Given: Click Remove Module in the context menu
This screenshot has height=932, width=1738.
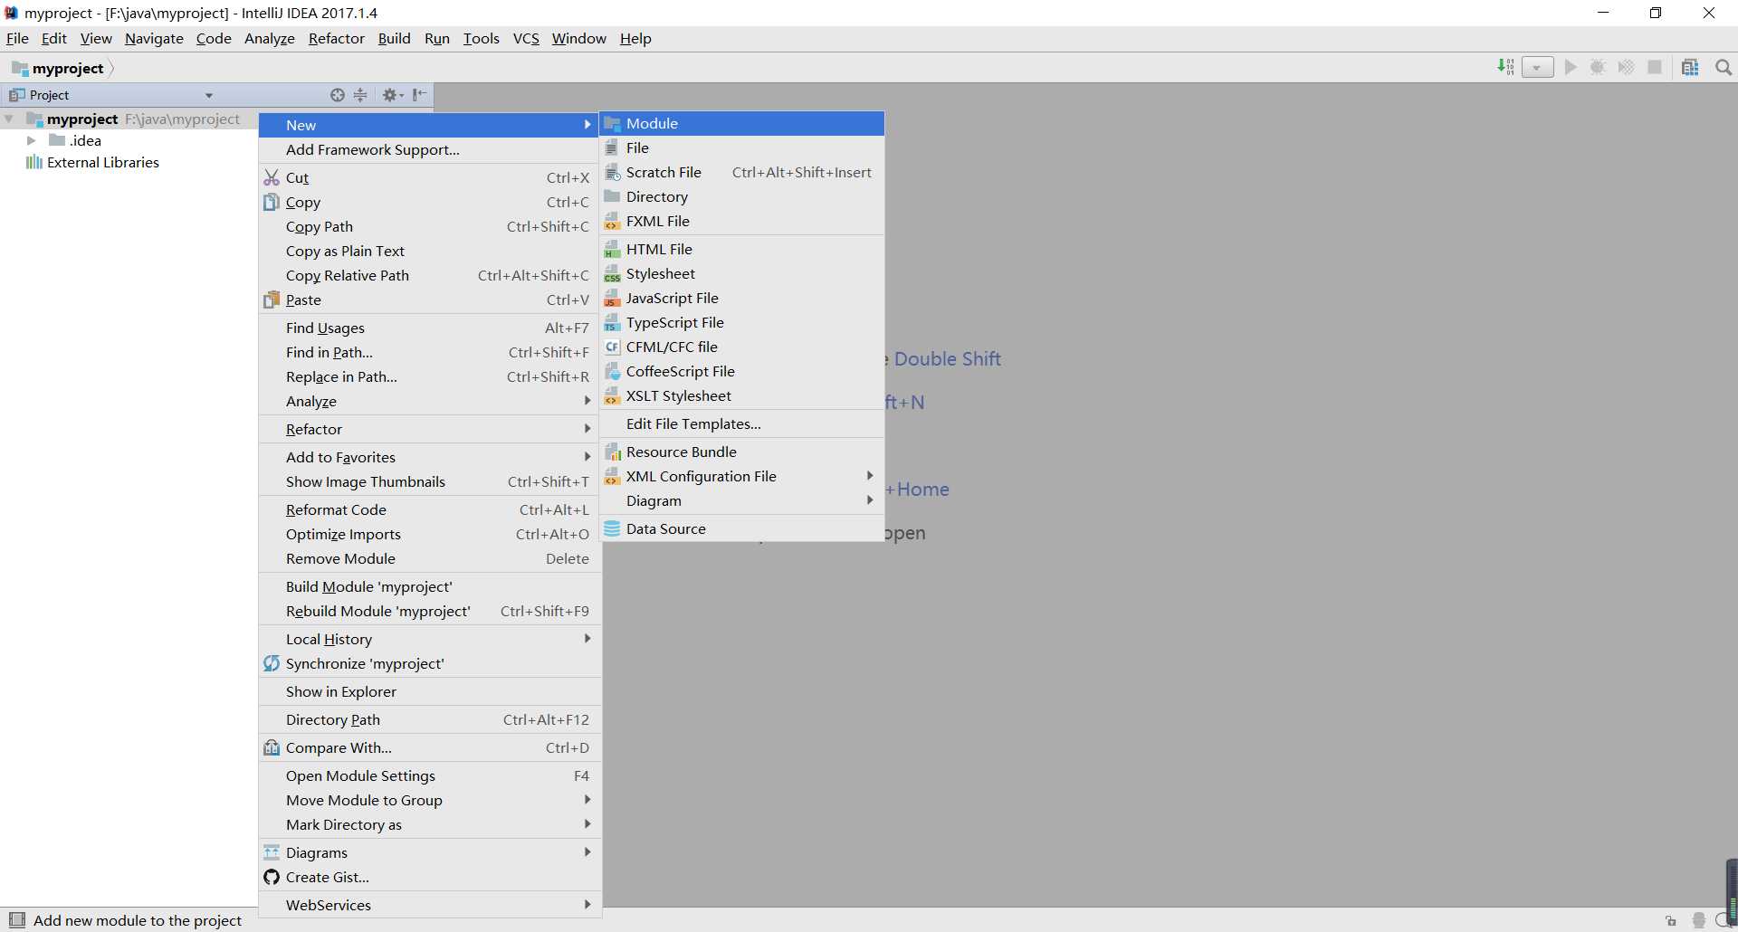Looking at the screenshot, I should pyautogui.click(x=430, y=559).
